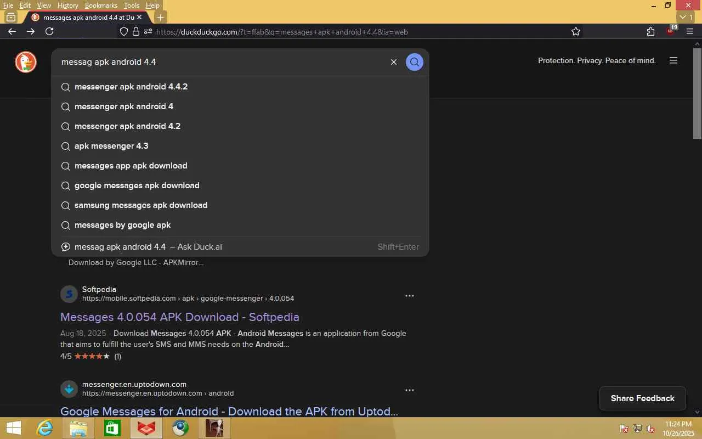The height and width of the screenshot is (439, 702).
Task: Open the messenger.en.uptodown.com URL breadcrumb
Action: [x=158, y=393]
